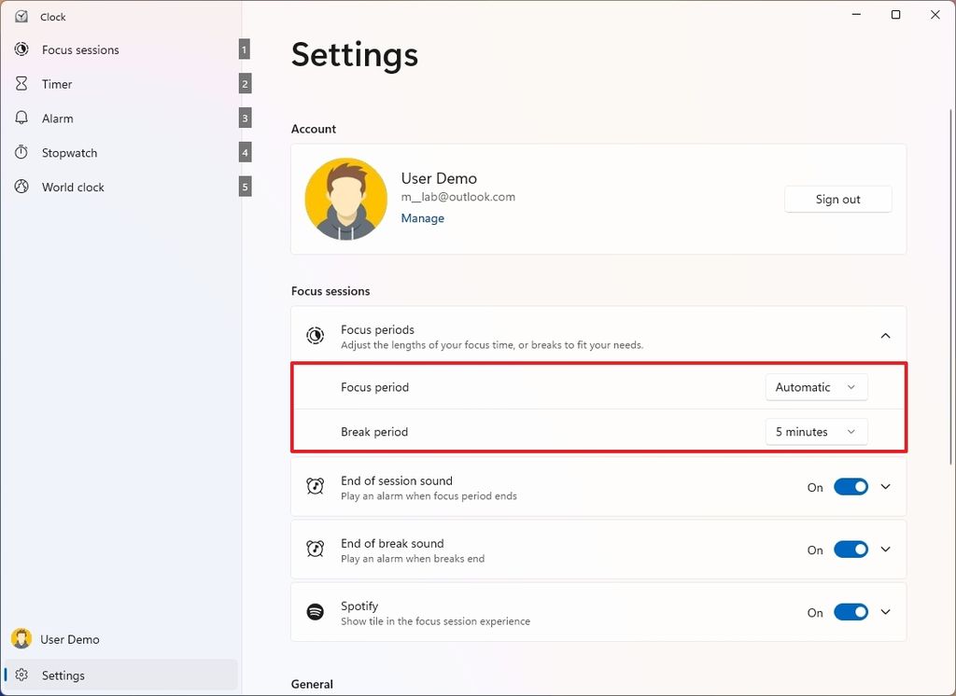Click Sign out of User Demo account
This screenshot has width=956, height=696.
pos(836,199)
